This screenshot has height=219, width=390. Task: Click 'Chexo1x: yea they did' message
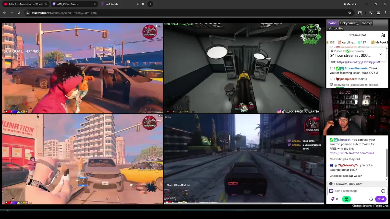[x=345, y=159]
